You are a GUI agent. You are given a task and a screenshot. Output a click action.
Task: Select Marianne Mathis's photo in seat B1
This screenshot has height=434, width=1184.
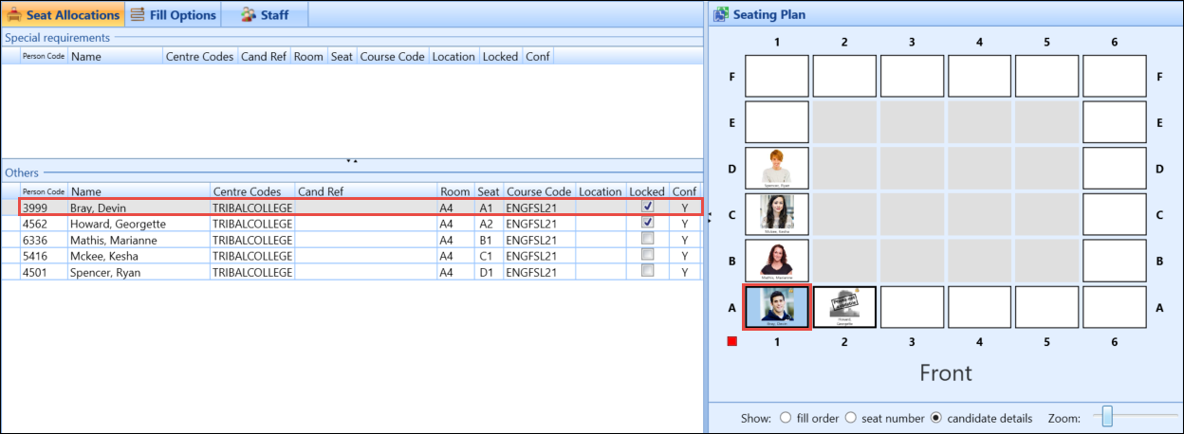click(777, 261)
